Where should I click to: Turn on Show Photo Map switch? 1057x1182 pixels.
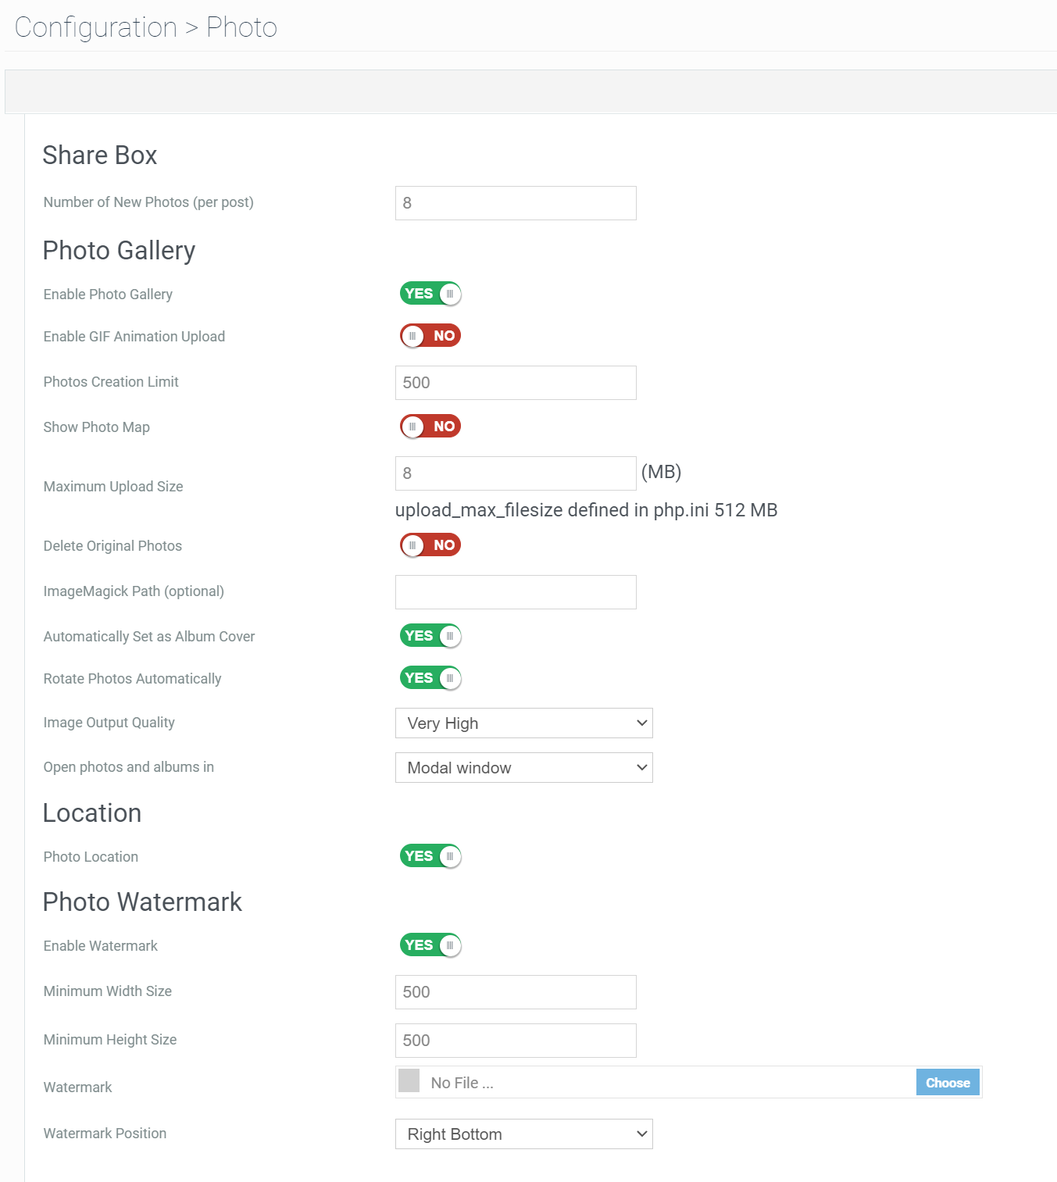coord(430,427)
